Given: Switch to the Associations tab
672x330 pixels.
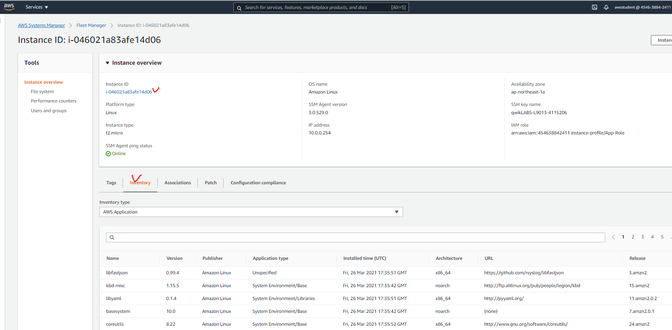Looking at the screenshot, I should pos(178,183).
